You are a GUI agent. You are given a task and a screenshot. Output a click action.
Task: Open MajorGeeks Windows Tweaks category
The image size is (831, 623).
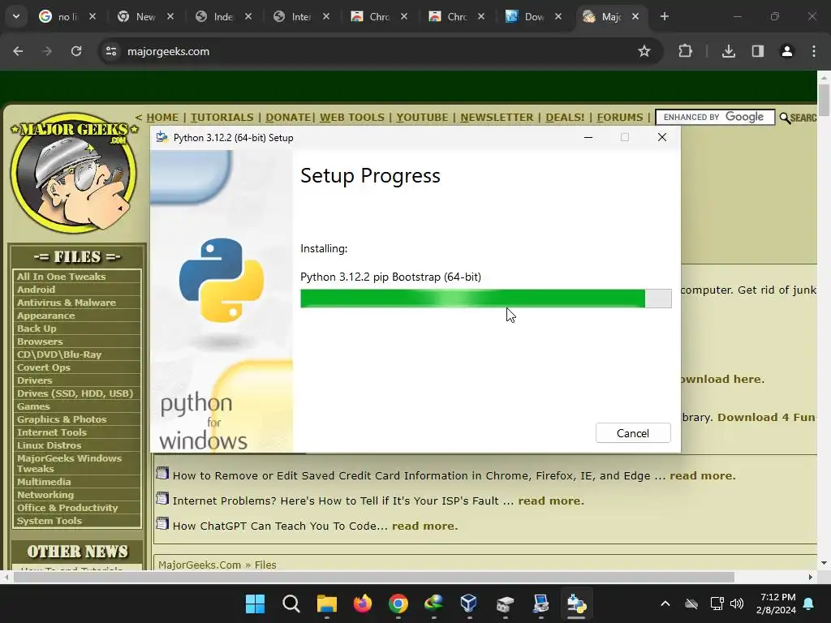[69, 463]
